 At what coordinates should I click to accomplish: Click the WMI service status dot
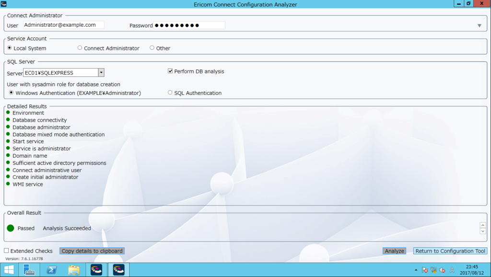tap(8, 184)
